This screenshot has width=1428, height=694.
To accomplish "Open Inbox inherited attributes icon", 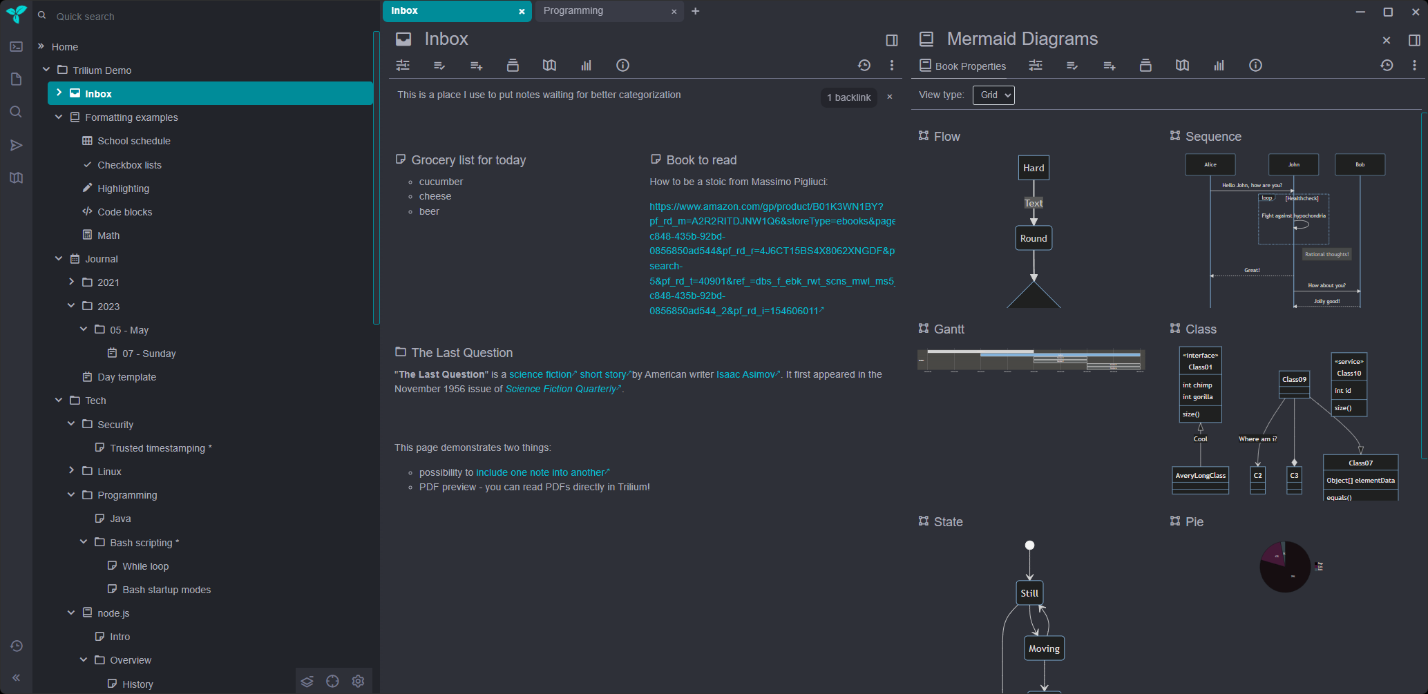I will pyautogui.click(x=476, y=66).
